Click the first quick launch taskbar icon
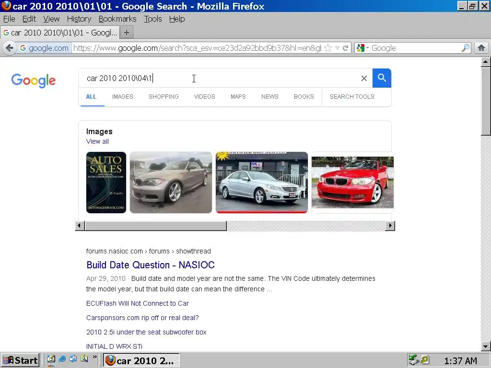This screenshot has width=491, height=368. pos(51,358)
